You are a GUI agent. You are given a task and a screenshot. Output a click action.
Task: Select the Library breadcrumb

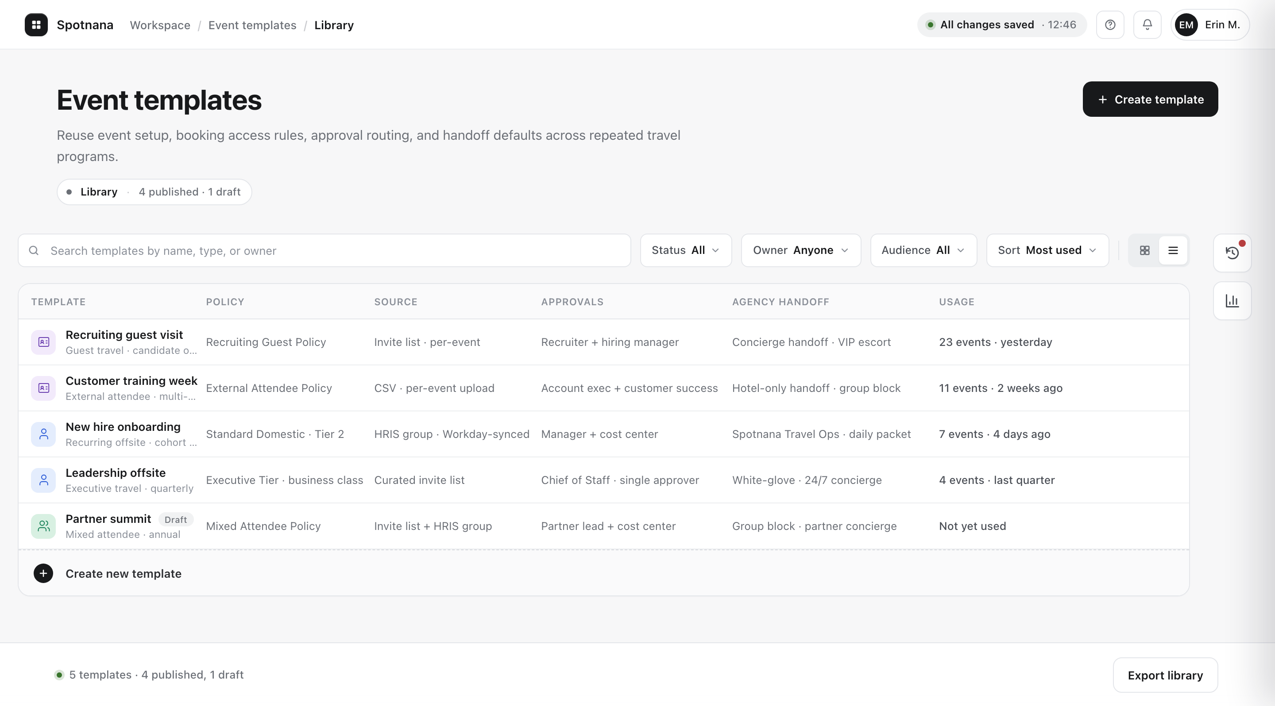[x=334, y=25]
